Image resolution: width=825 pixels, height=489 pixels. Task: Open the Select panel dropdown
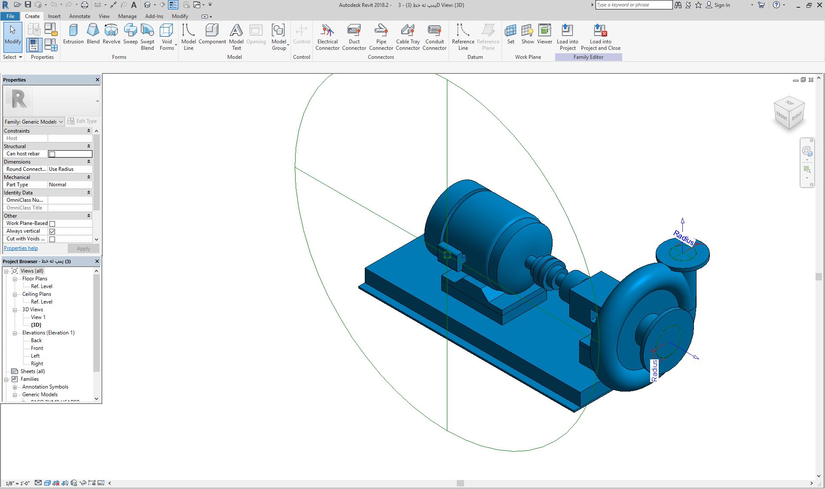point(12,57)
